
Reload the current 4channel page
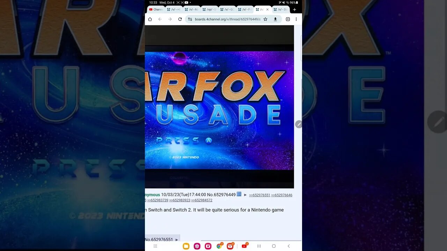point(180,19)
